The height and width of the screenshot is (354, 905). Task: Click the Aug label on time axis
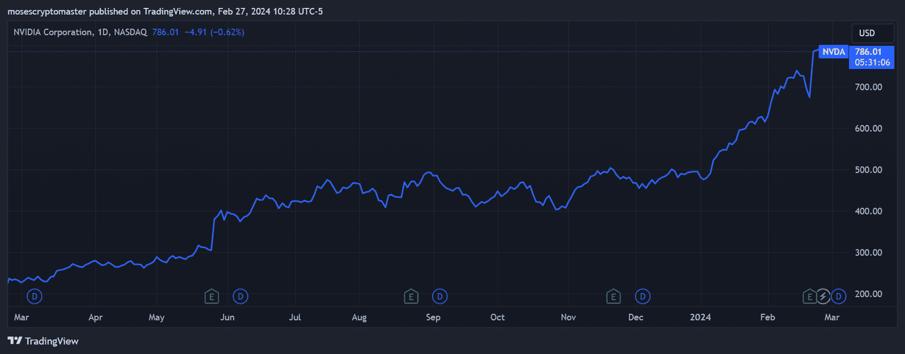coord(359,317)
